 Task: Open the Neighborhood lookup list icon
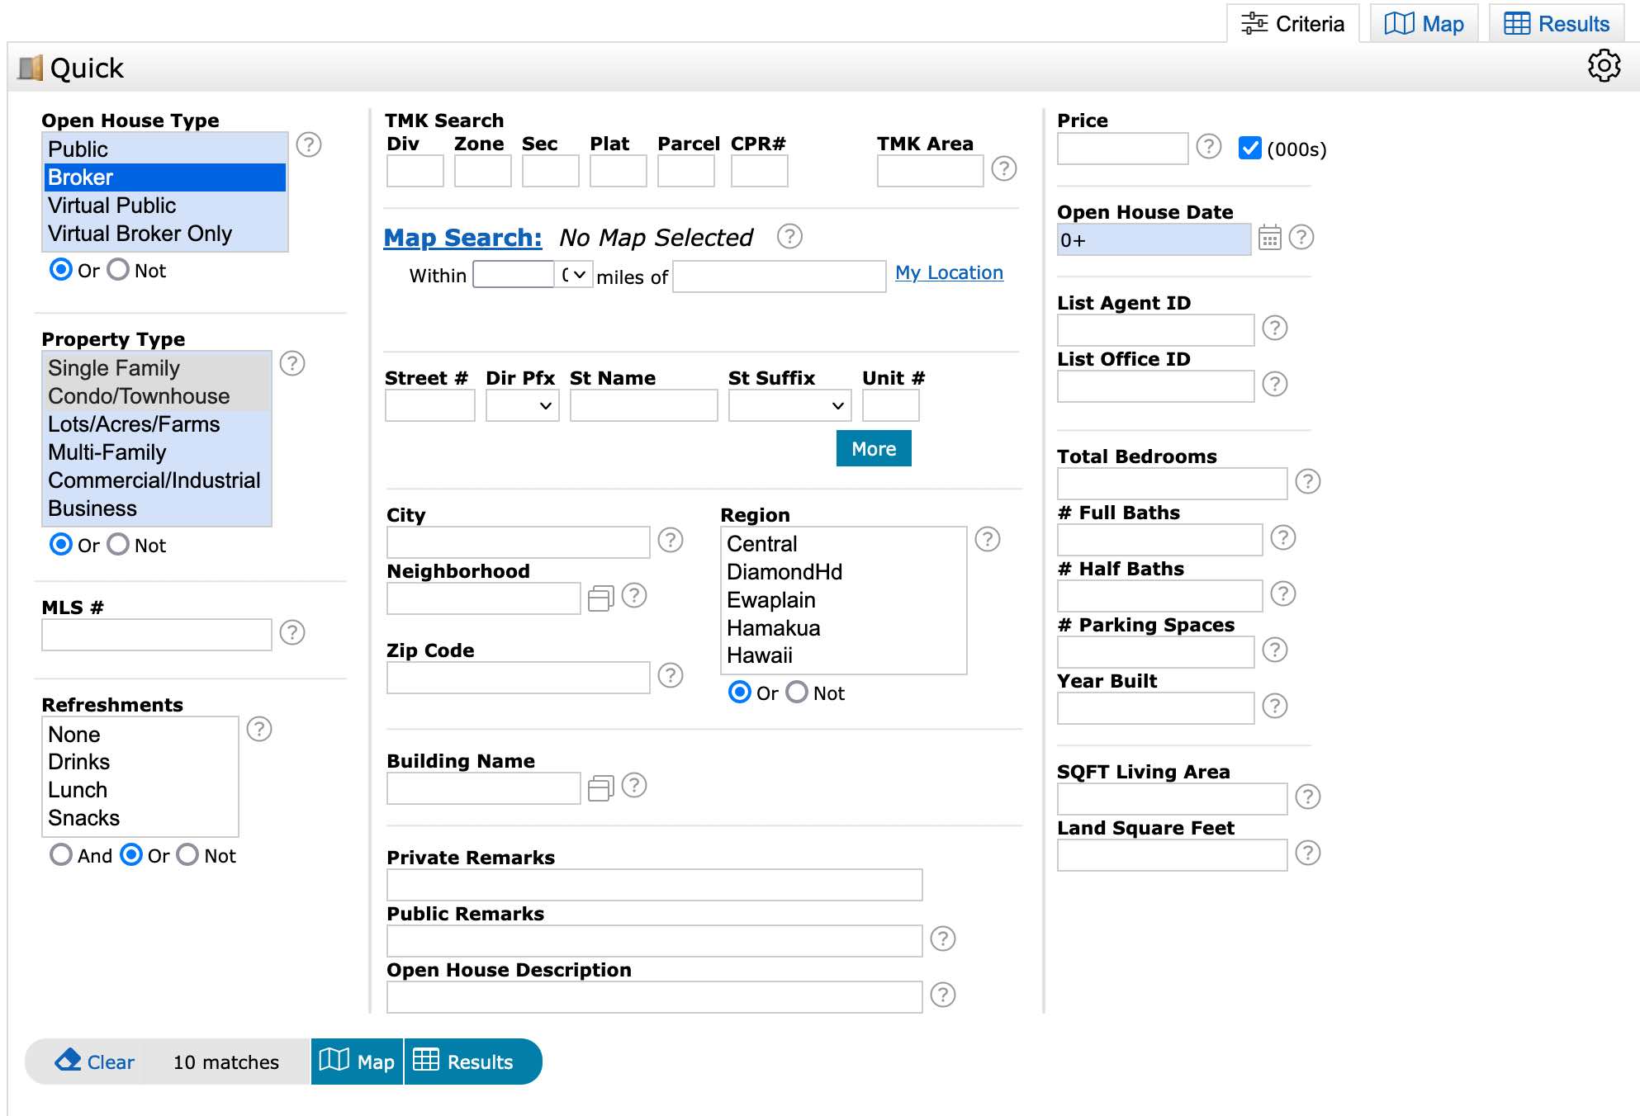click(x=600, y=598)
